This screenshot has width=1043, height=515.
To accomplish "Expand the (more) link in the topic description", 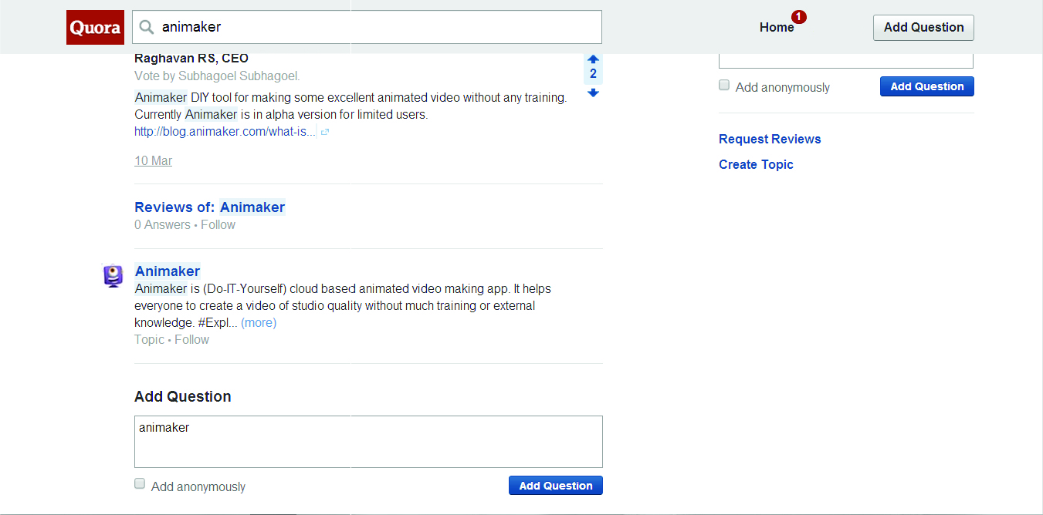I will click(x=259, y=323).
